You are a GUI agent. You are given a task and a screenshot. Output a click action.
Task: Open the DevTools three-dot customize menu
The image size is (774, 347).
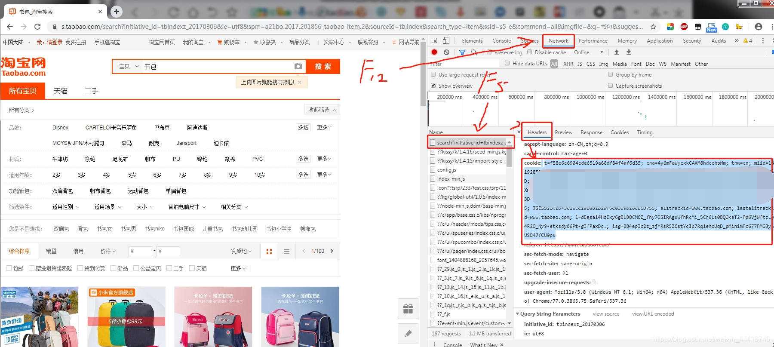point(763,41)
